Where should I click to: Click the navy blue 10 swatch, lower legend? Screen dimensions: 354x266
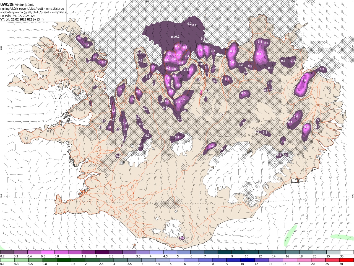click(248, 260)
